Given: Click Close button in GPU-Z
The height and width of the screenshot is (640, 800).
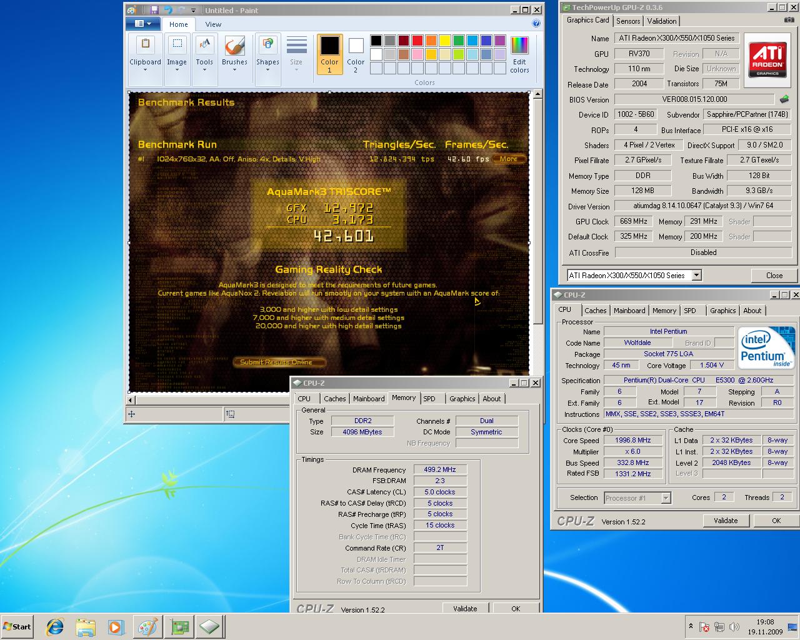Looking at the screenshot, I should [774, 275].
